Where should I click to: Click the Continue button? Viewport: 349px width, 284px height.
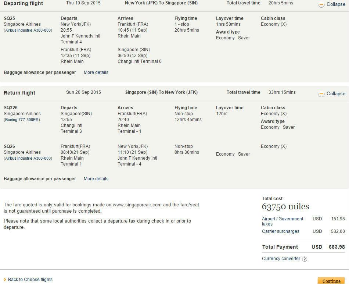pyautogui.click(x=331, y=281)
